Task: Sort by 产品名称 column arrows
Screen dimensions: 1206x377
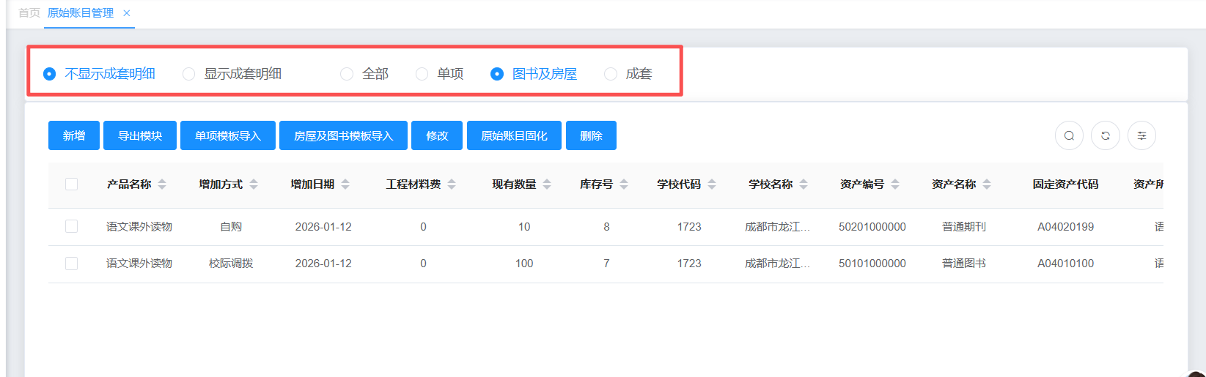Action: (x=162, y=184)
